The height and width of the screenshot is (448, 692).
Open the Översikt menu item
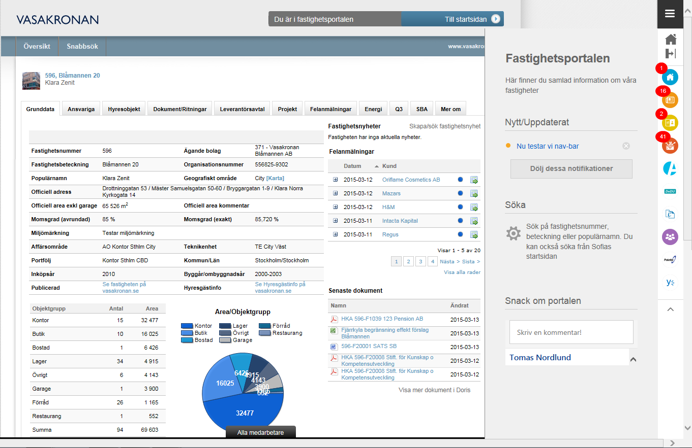click(x=37, y=46)
